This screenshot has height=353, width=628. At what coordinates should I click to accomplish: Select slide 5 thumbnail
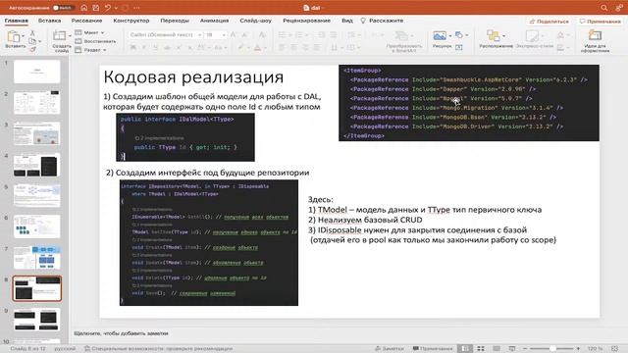pos(37,195)
